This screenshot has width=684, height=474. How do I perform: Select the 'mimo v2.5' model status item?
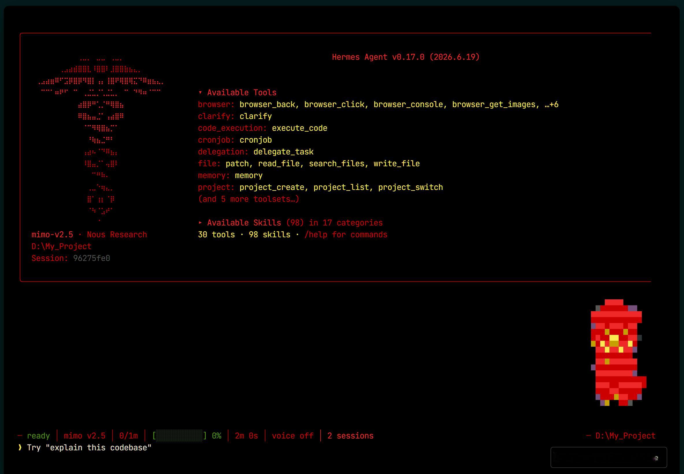point(84,436)
